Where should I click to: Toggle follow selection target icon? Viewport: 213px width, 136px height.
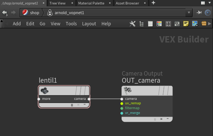(208, 13)
